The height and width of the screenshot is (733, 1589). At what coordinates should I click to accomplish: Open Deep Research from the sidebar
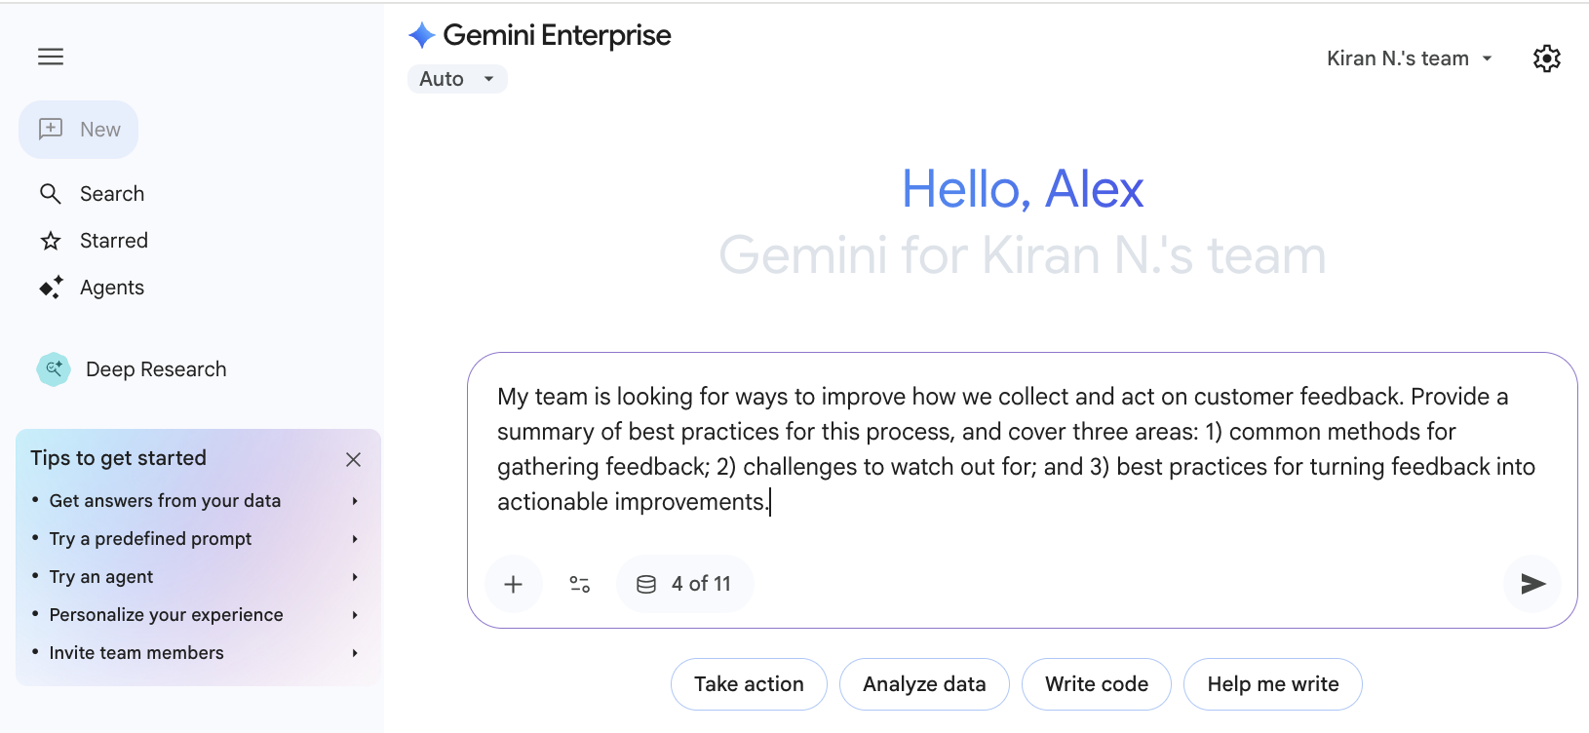(156, 368)
